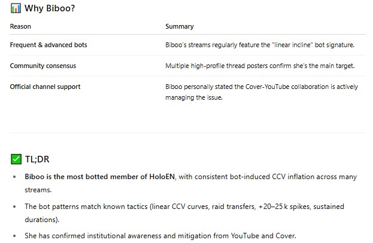Click the "Community consensus" table cell
Image resolution: width=373 pixels, height=243 pixels.
pyautogui.click(x=43, y=66)
